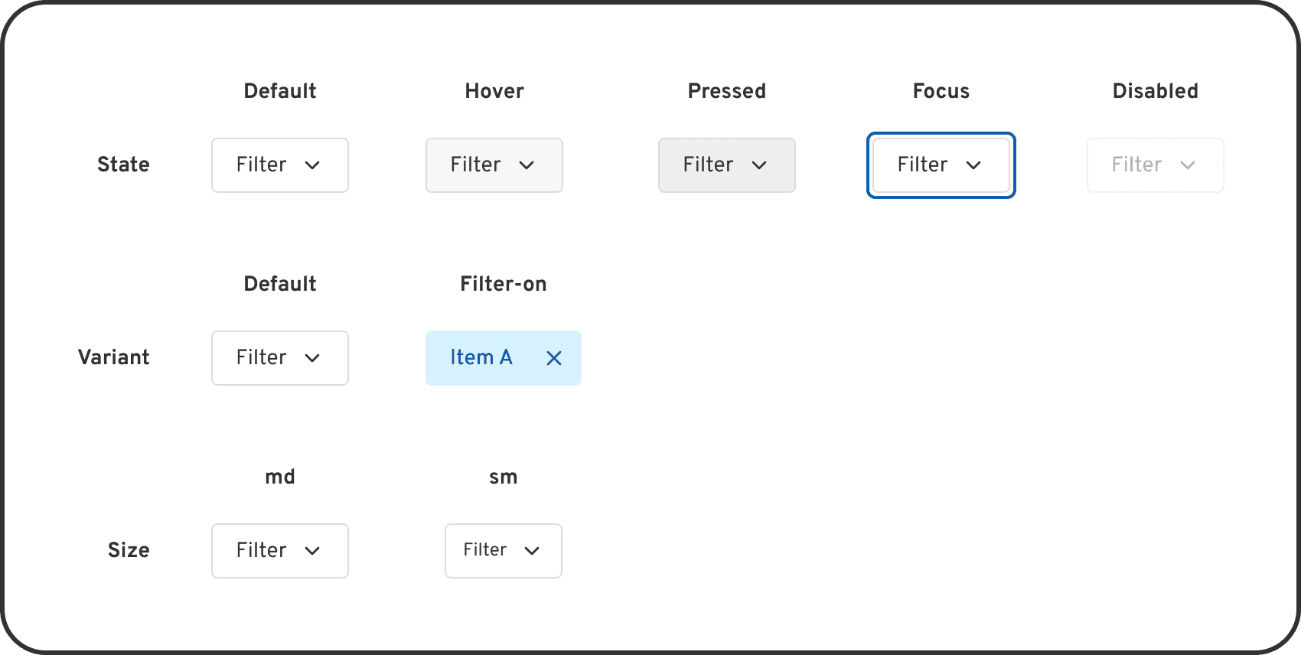Image resolution: width=1301 pixels, height=655 pixels.
Task: Click the Filter-on column header label
Action: click(503, 283)
